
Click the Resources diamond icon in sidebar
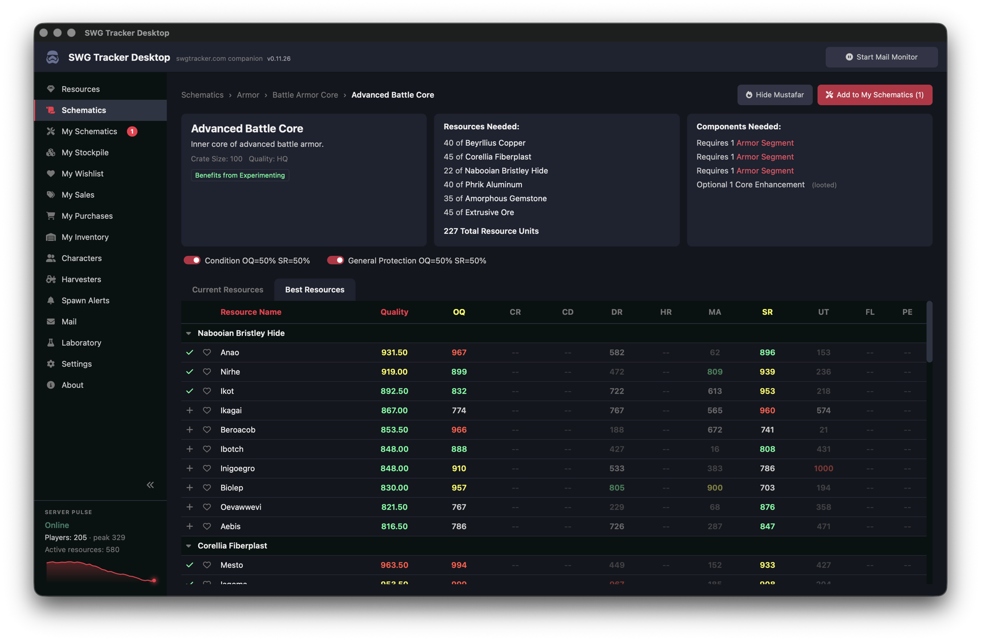pyautogui.click(x=51, y=89)
